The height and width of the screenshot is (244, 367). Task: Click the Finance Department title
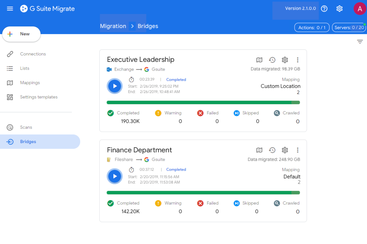point(139,150)
